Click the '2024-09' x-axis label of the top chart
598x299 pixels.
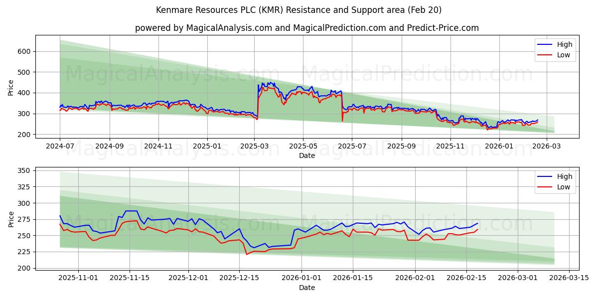click(x=109, y=146)
